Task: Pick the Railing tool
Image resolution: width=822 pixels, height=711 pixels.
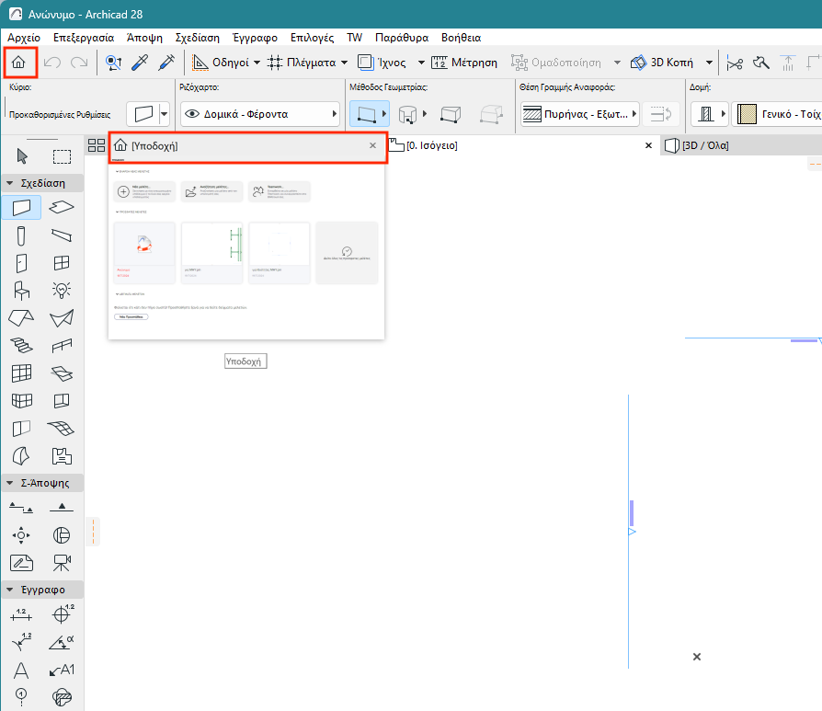Action: point(62,345)
